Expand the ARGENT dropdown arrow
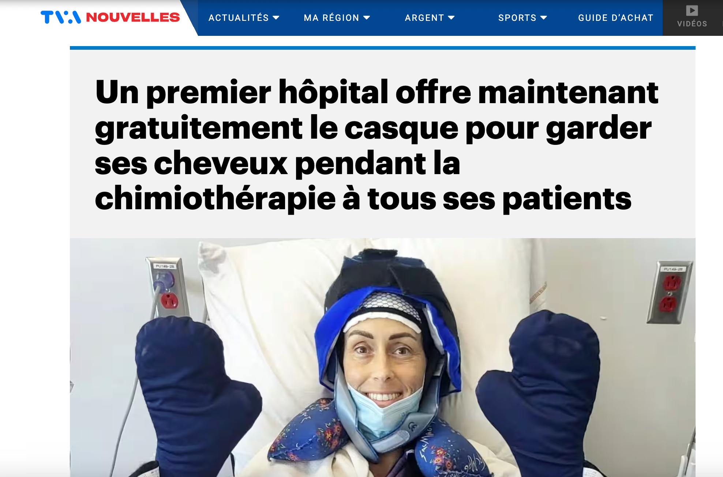This screenshot has width=723, height=477. [451, 18]
